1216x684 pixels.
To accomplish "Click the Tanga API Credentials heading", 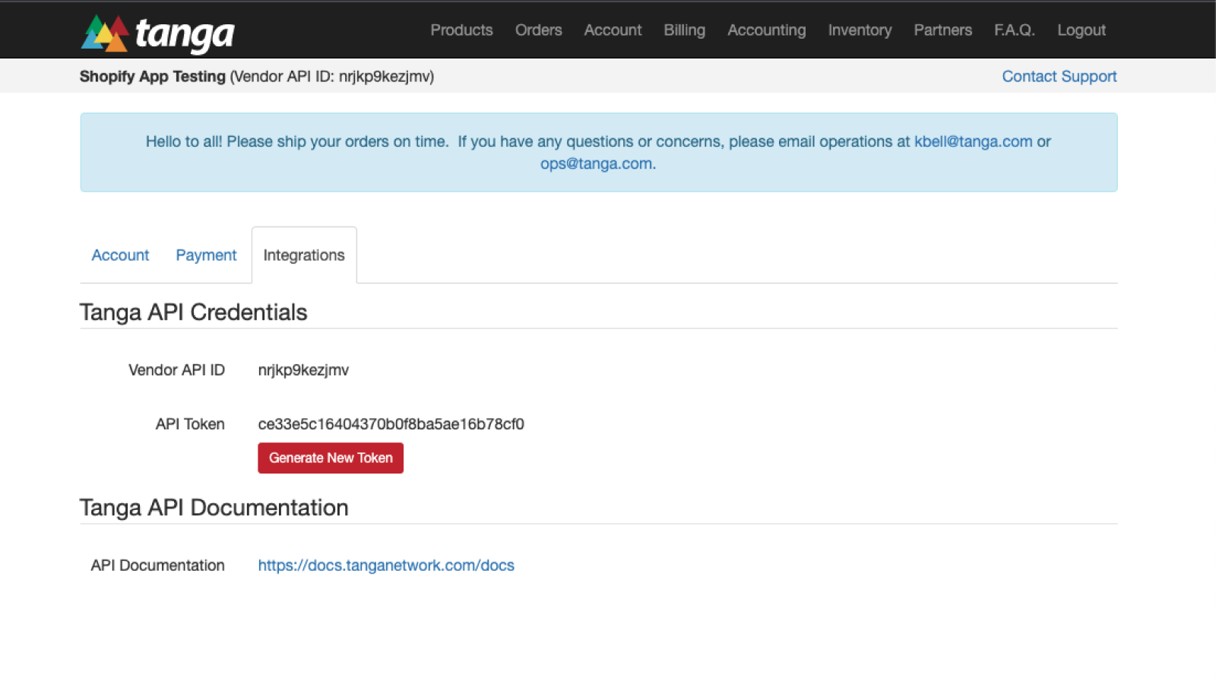I will 193,312.
